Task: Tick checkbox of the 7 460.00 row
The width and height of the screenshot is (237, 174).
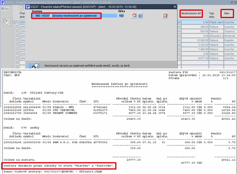Action: [x=18, y=49]
